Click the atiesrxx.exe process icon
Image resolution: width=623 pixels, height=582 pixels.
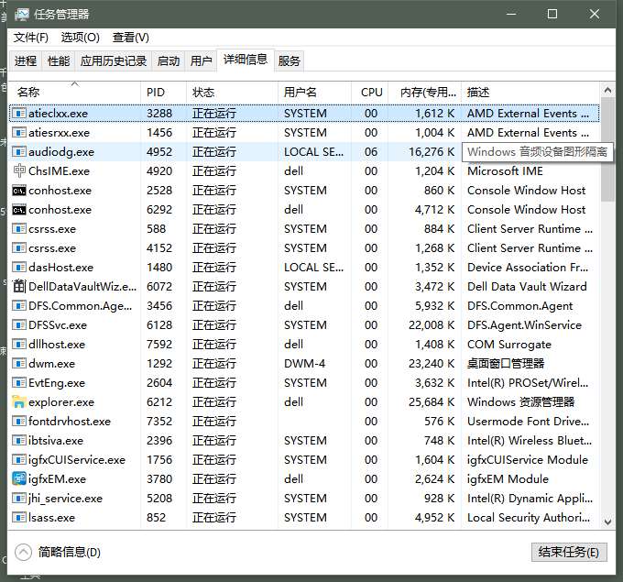click(18, 132)
